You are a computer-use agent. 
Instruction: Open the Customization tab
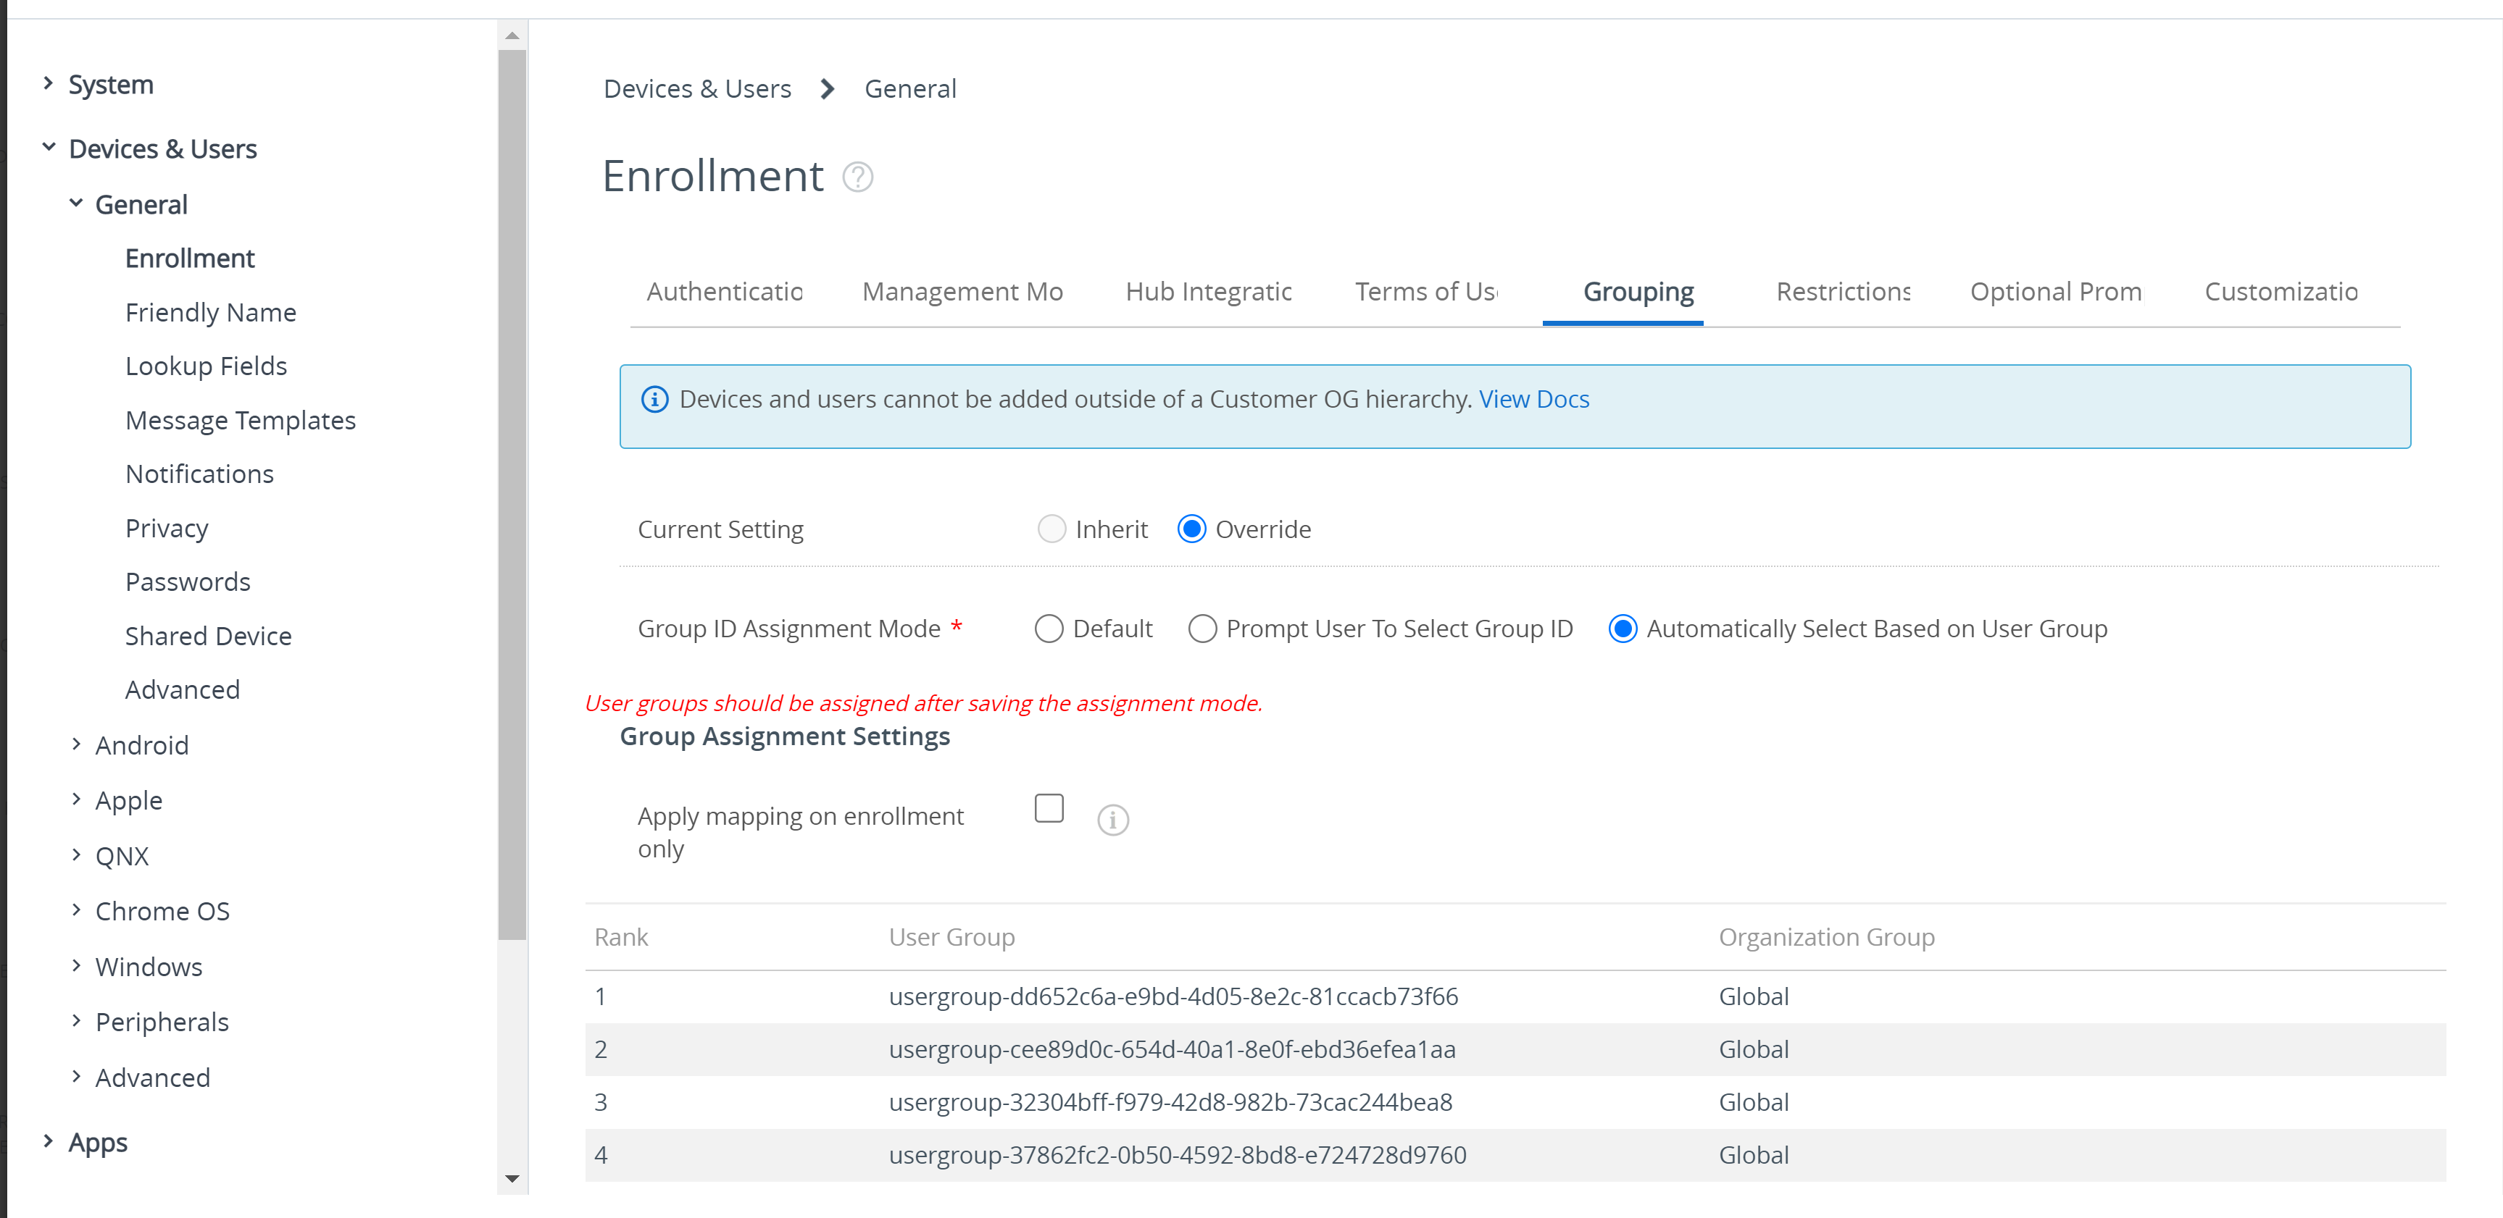click(x=2281, y=291)
